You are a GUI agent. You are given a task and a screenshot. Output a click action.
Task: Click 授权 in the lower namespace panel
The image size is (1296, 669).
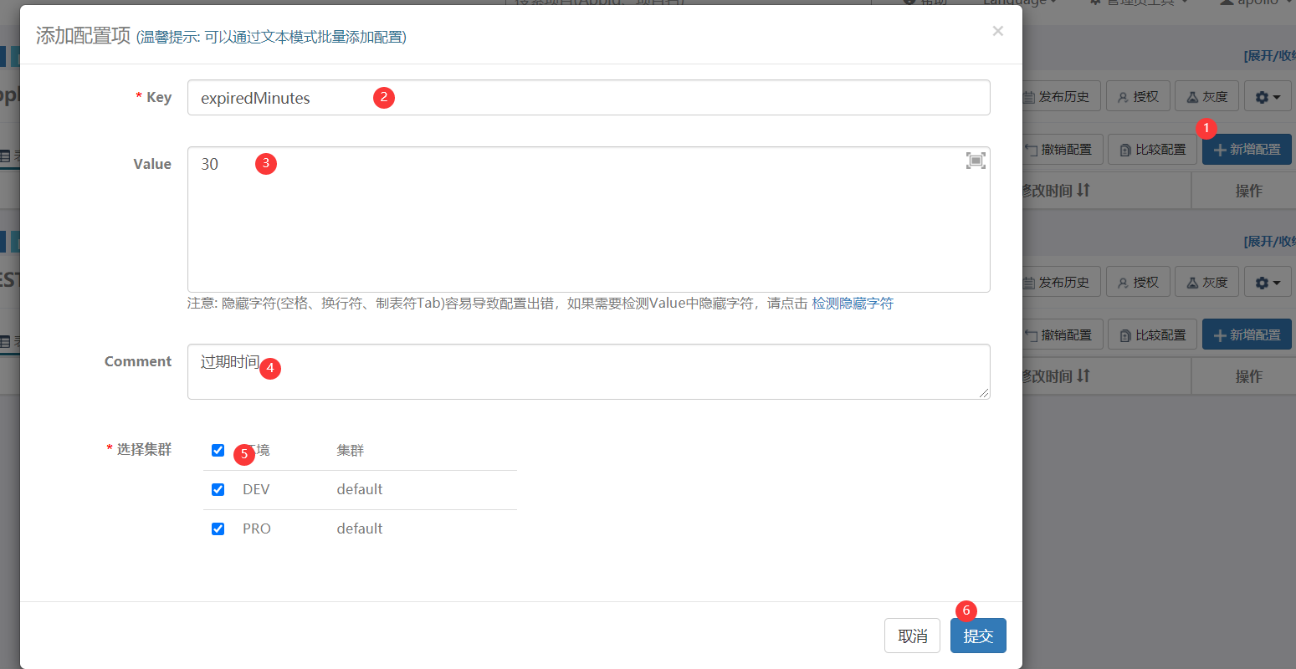click(x=1138, y=283)
